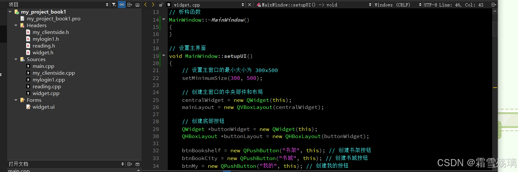Open the project tree filter icon

(x=114, y=5)
